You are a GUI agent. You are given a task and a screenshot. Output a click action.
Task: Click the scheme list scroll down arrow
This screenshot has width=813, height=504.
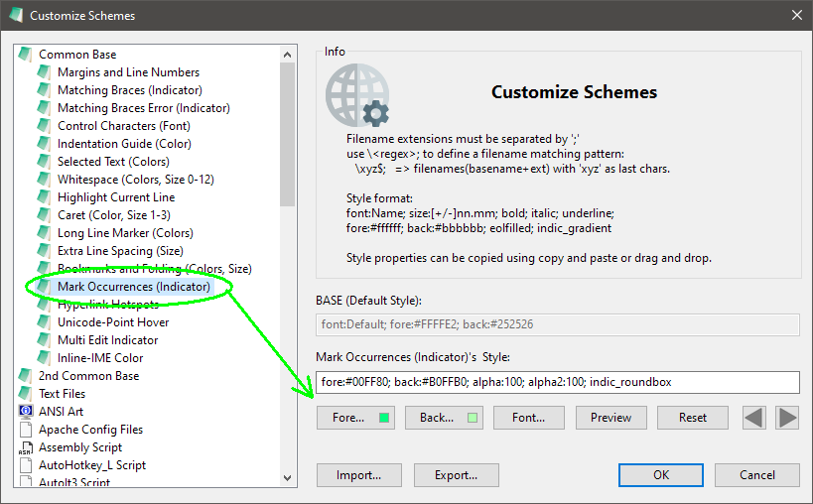pyautogui.click(x=287, y=477)
